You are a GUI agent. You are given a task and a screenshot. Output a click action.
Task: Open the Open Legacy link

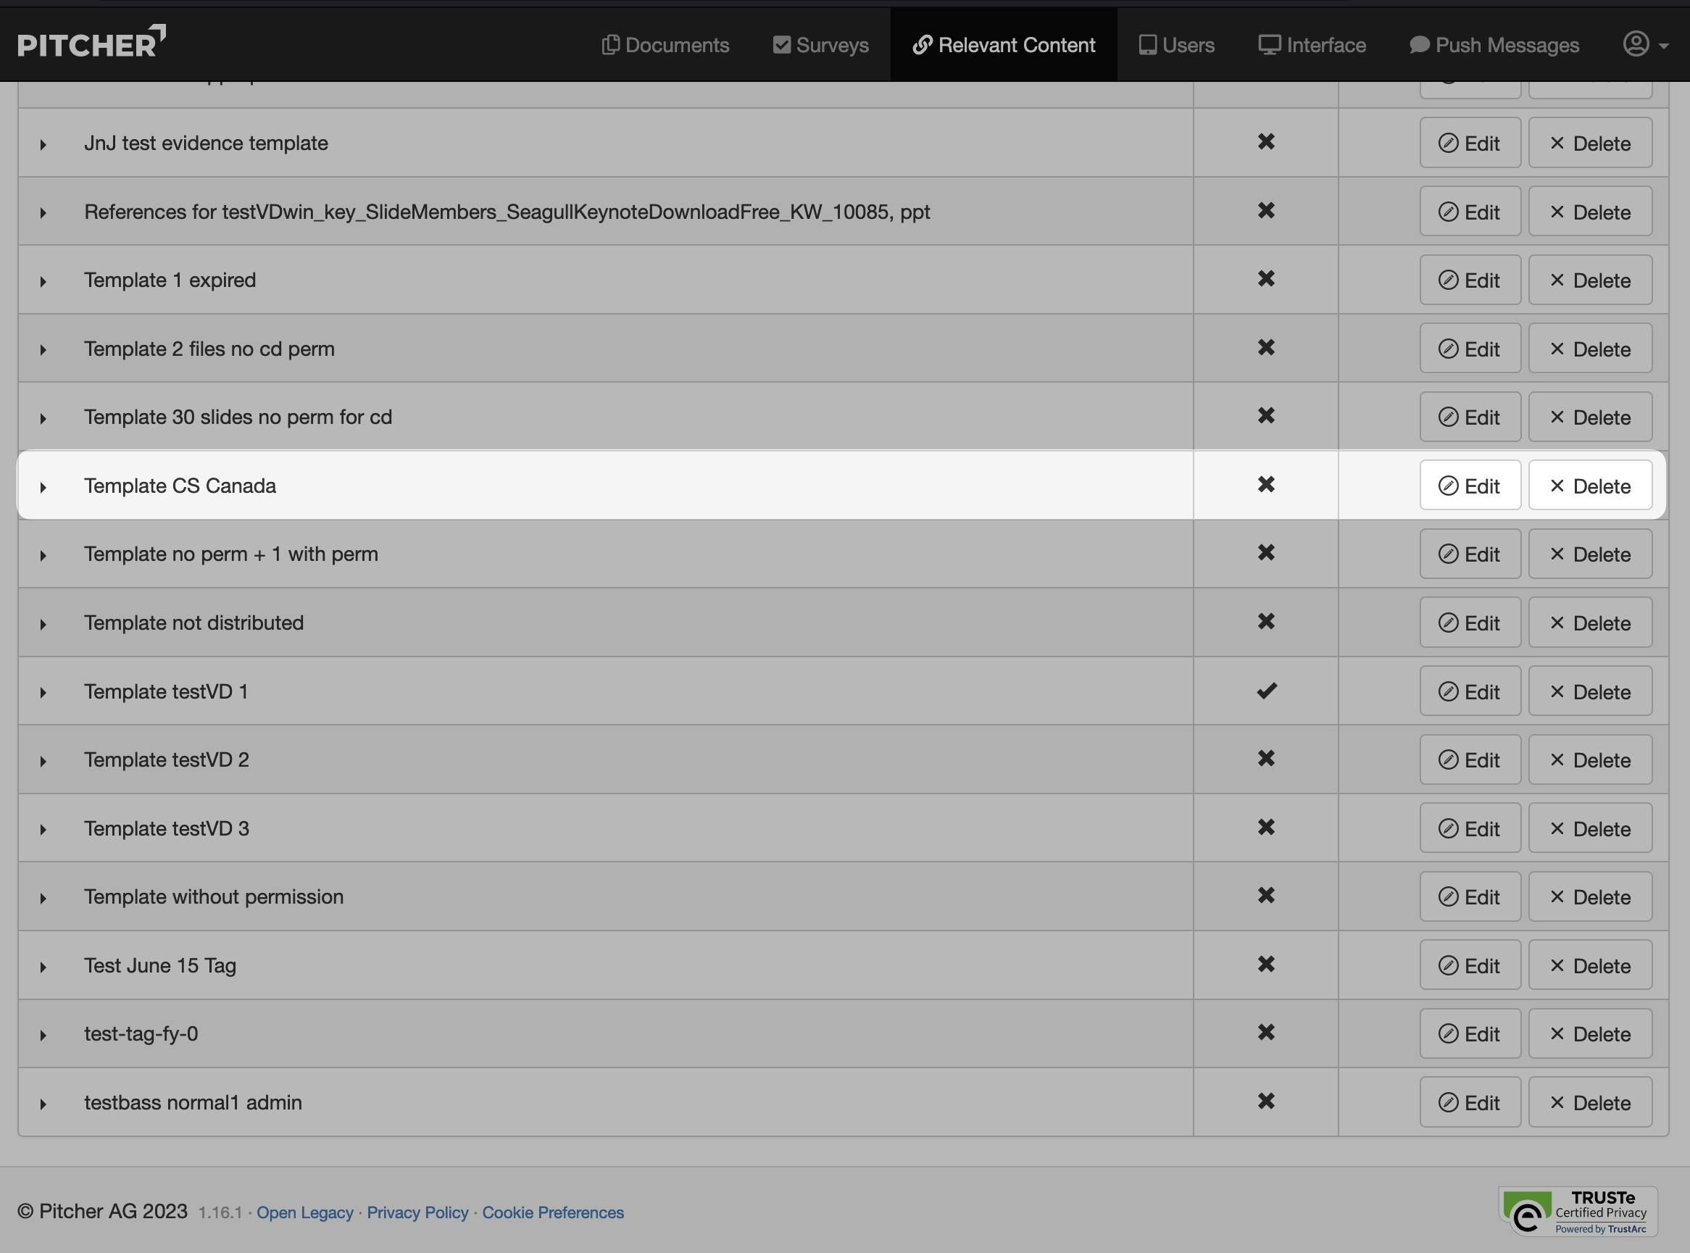(305, 1213)
